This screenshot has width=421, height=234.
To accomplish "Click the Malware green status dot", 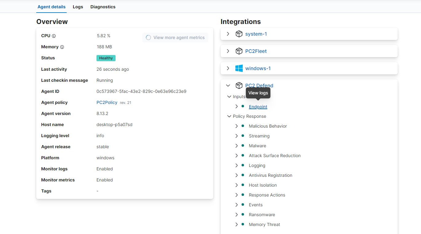I will pos(243,145).
